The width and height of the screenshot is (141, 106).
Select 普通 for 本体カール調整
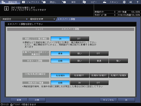(99, 61)
